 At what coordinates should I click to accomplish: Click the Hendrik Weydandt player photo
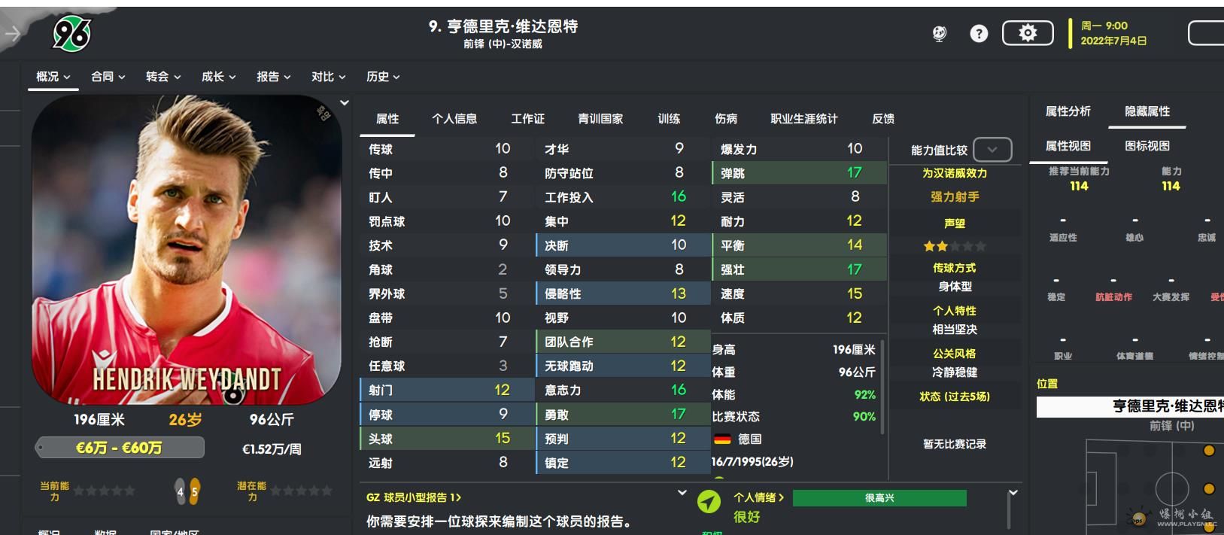click(x=187, y=248)
